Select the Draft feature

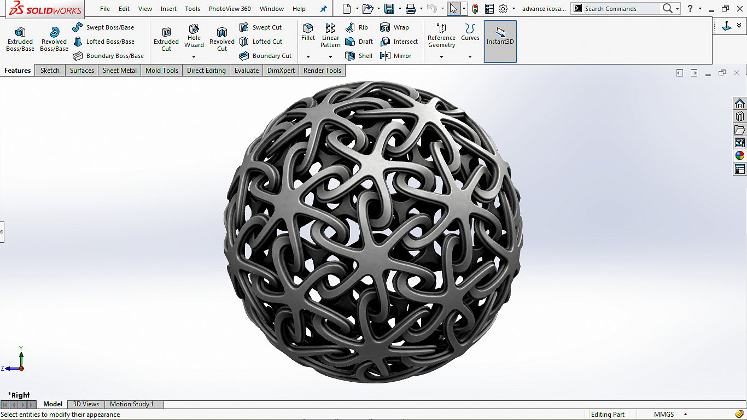pos(359,42)
